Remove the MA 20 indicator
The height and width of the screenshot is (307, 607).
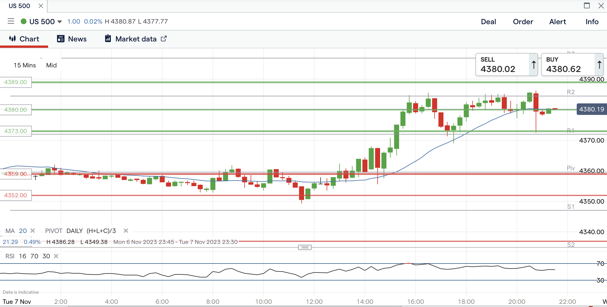[x=33, y=231]
